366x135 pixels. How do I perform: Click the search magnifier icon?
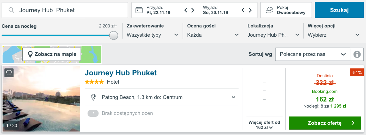click(x=11, y=10)
